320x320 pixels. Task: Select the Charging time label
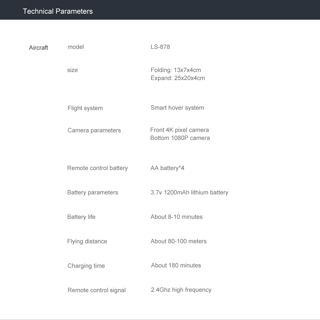point(86,266)
